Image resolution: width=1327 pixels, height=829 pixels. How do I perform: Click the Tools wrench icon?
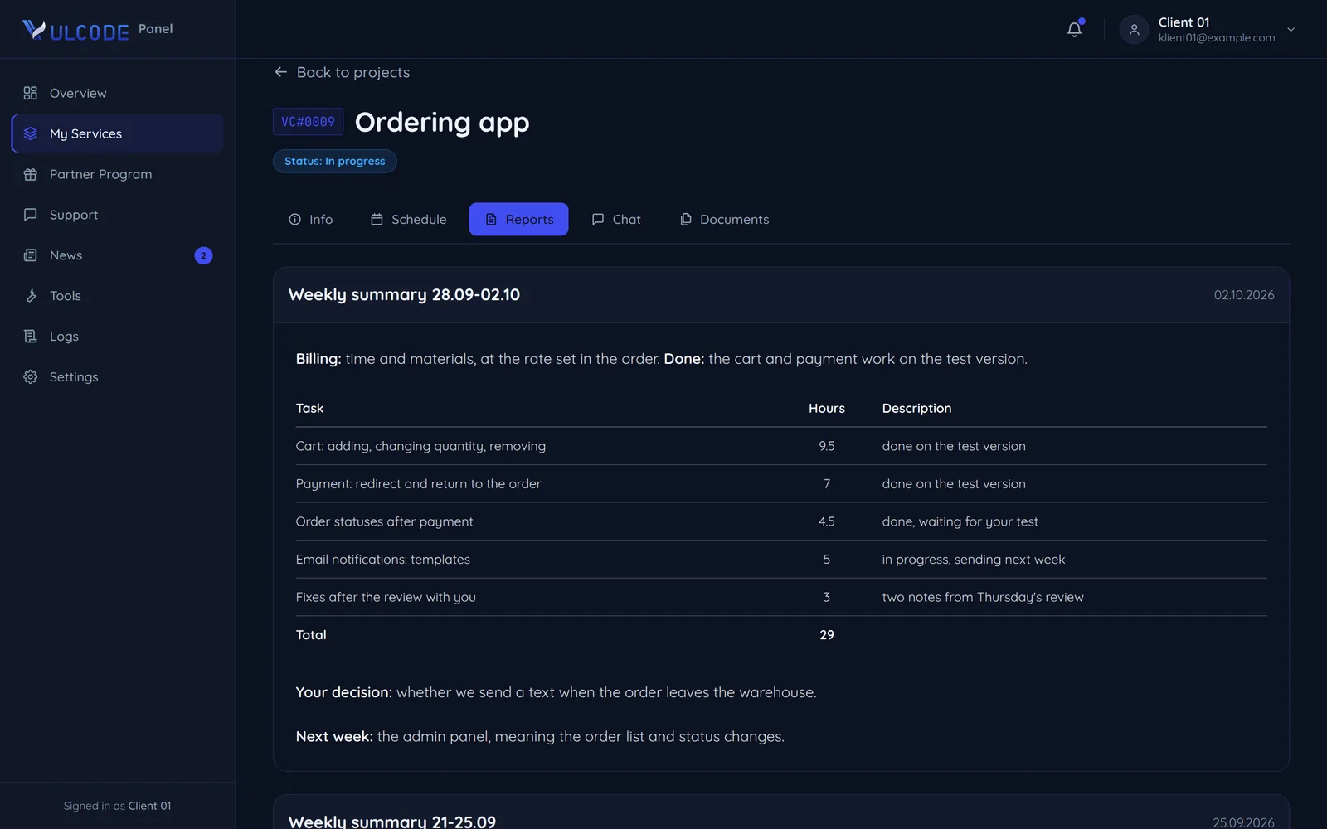31,296
